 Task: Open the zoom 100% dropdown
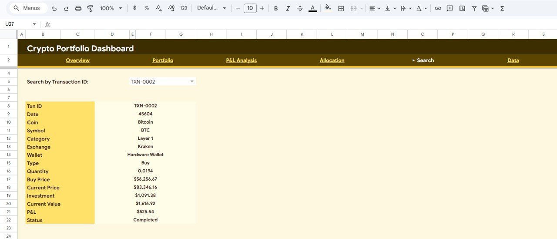(111, 8)
